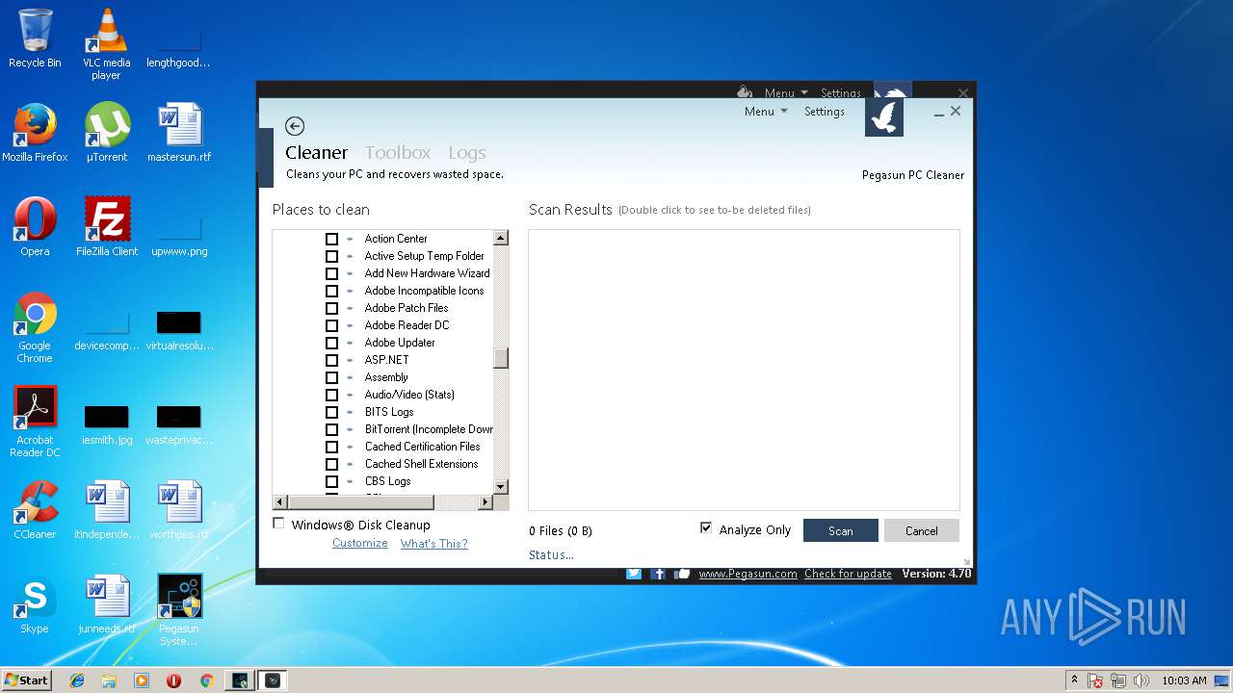This screenshot has width=1233, height=693.
Task: Check the Active Setup Temp Folder checkbox
Action: pos(331,256)
